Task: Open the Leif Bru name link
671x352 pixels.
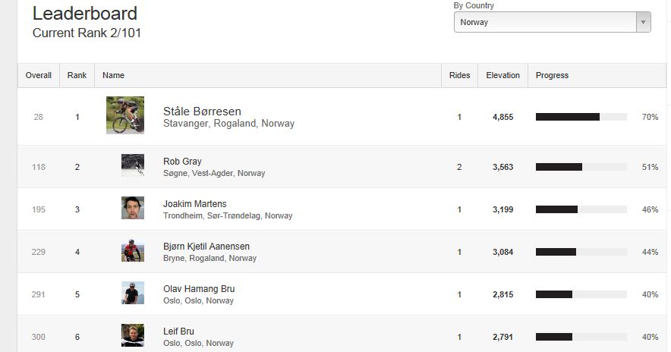Action: click(178, 331)
